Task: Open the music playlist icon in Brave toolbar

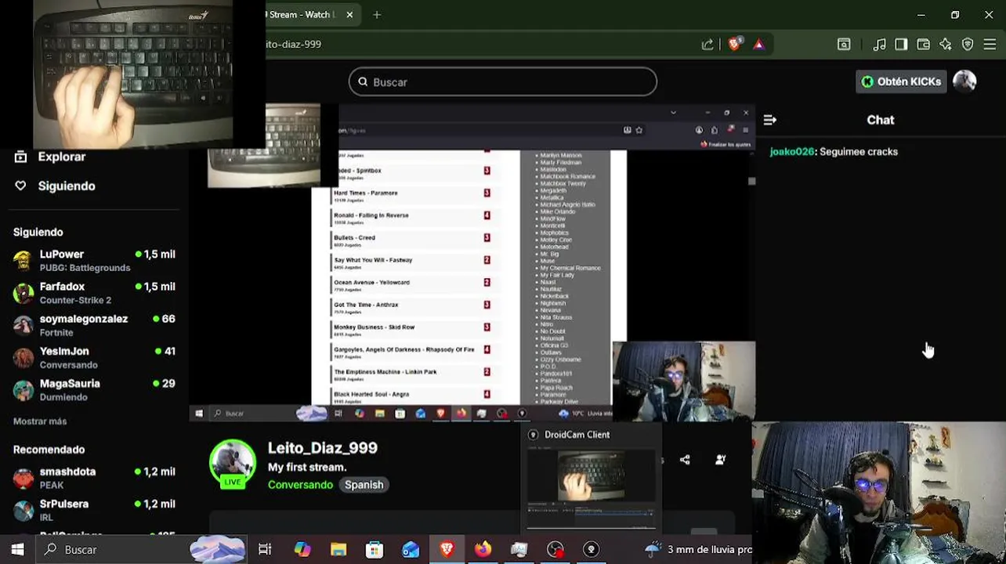Action: pyautogui.click(x=880, y=45)
